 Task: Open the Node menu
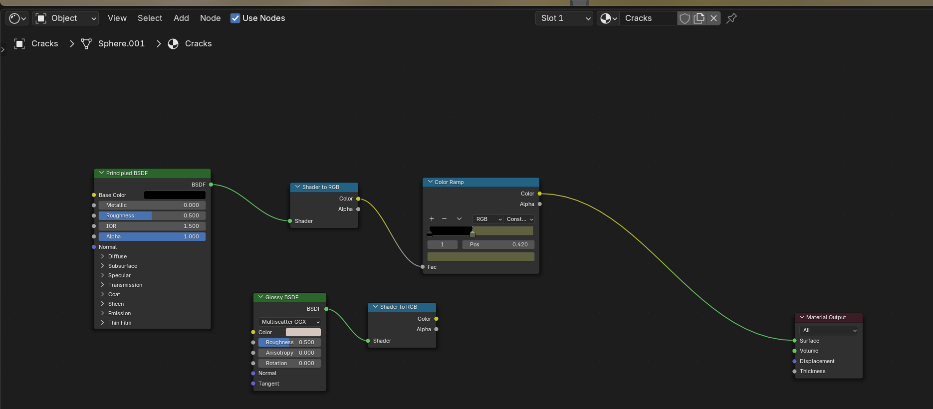tap(210, 18)
